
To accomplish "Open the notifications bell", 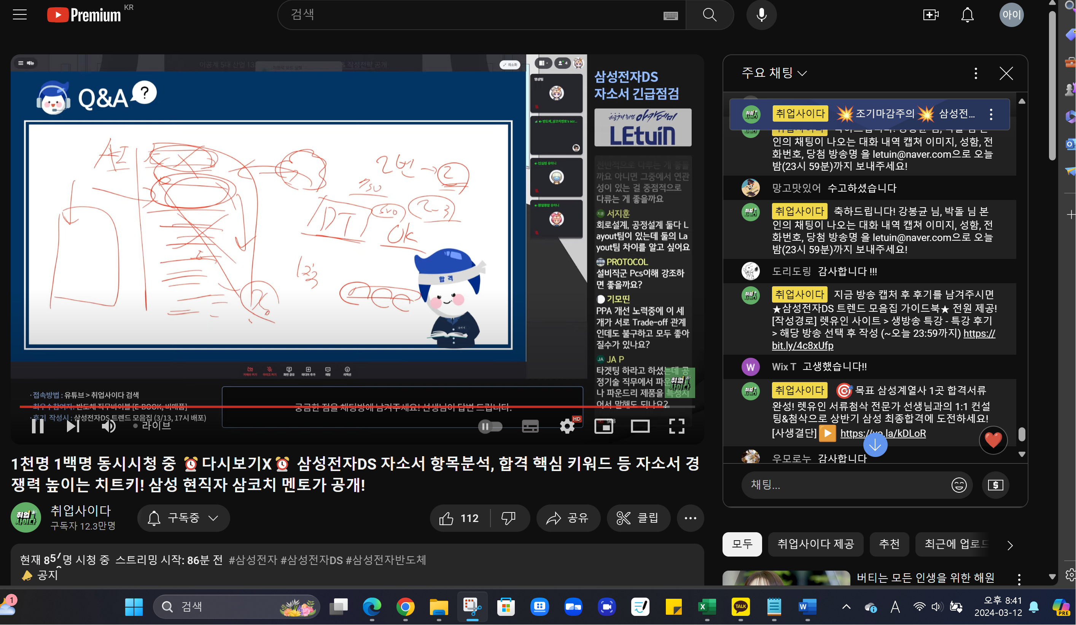I will 967,15.
